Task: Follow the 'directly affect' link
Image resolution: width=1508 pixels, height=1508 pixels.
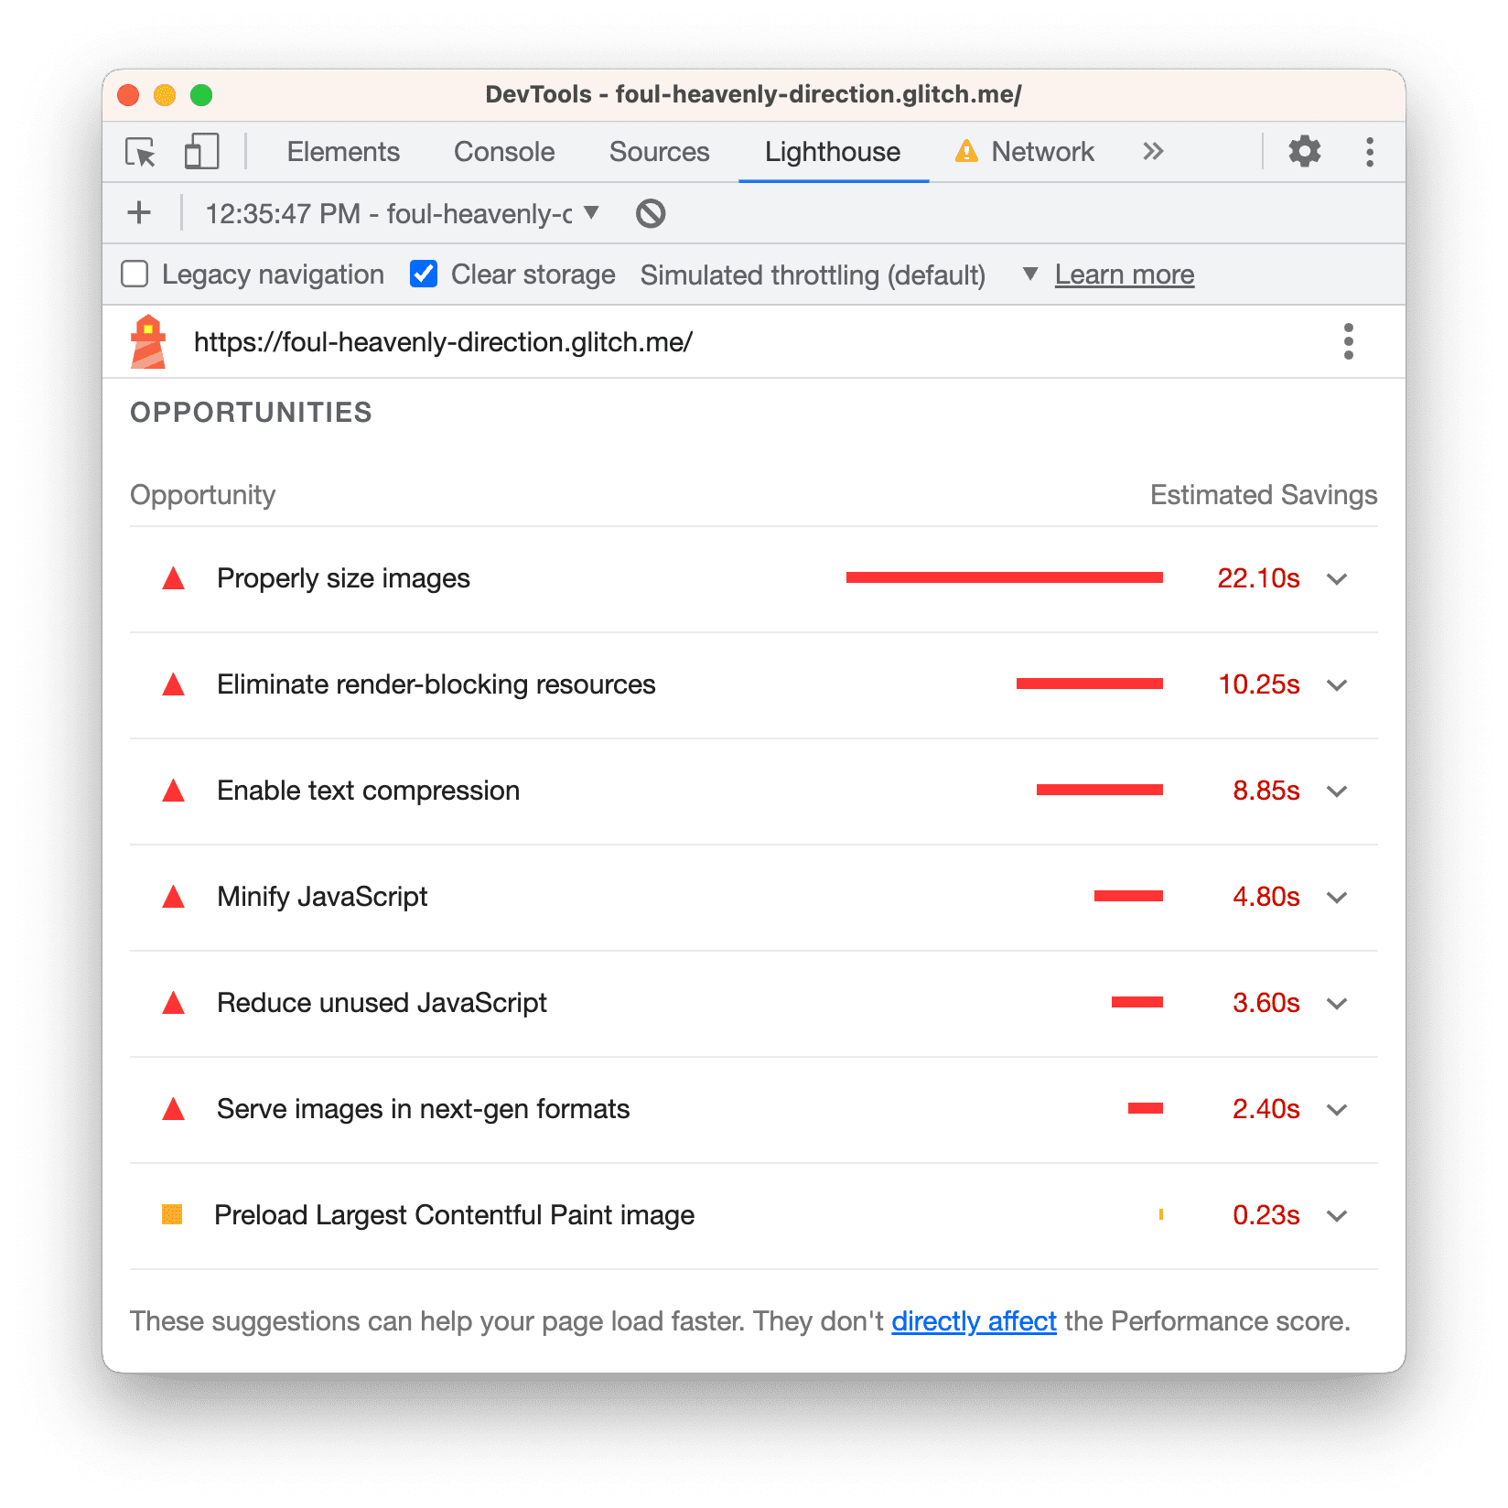Action: [974, 1321]
